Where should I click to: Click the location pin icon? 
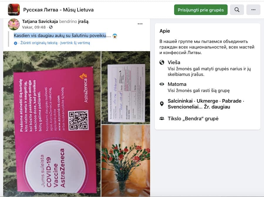(x=162, y=104)
